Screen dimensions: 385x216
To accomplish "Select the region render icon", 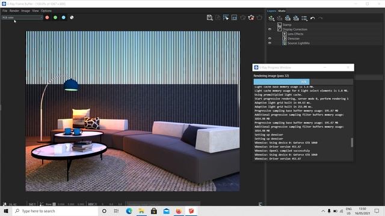I will click(x=226, y=17).
